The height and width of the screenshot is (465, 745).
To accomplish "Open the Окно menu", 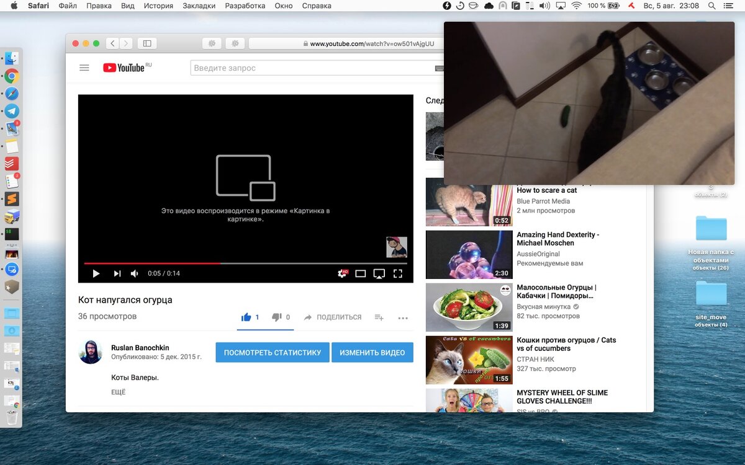I will [x=283, y=6].
